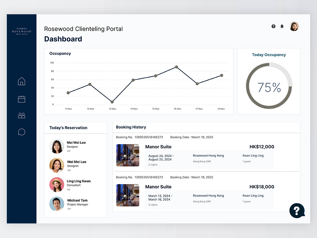Viewport: 317px width, 238px height.
Task: Click the August 24, 2024 stay dates
Action: (161, 158)
